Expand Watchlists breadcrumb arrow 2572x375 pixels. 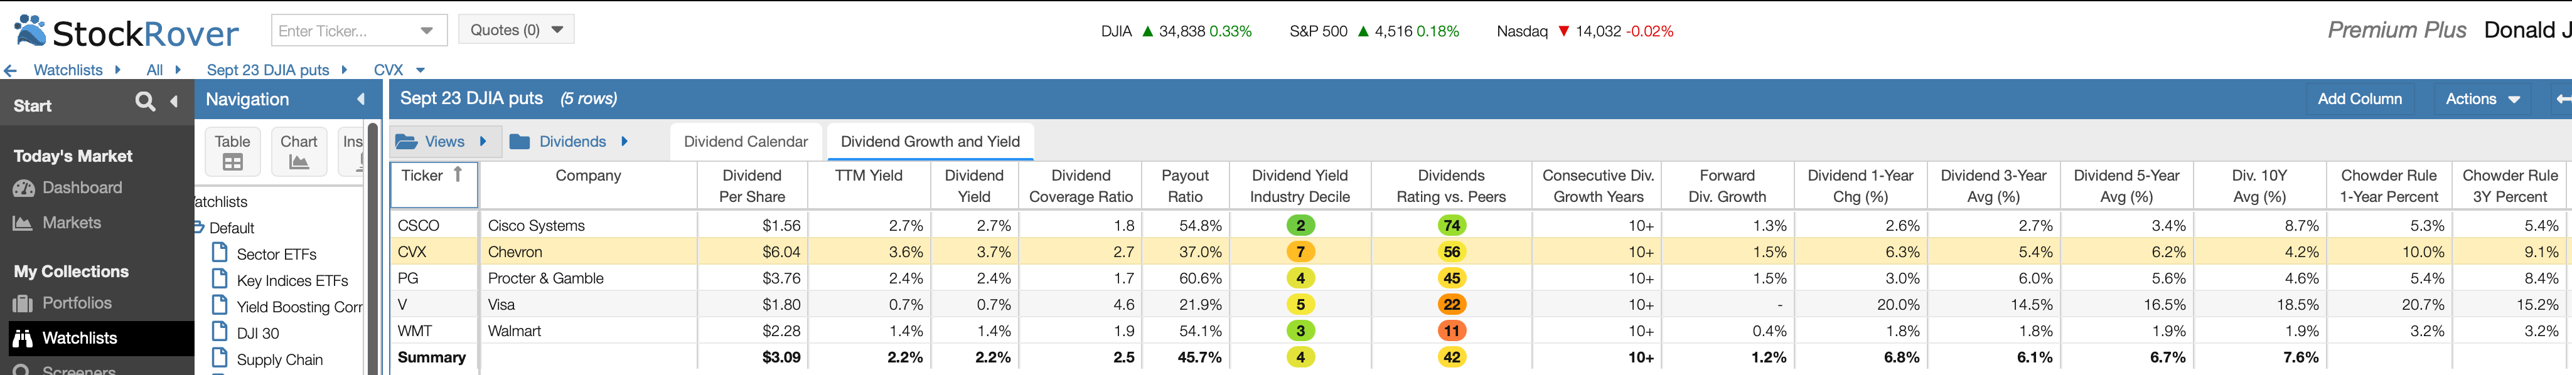tap(118, 70)
